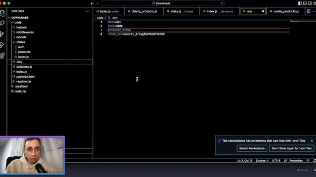Expand the auth folder
This screenshot has height=177, width=316.
coord(16,47)
